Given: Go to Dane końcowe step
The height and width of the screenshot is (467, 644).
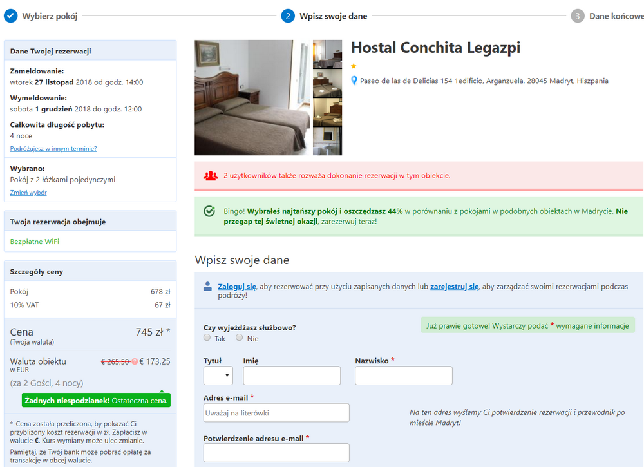Looking at the screenshot, I should [616, 16].
